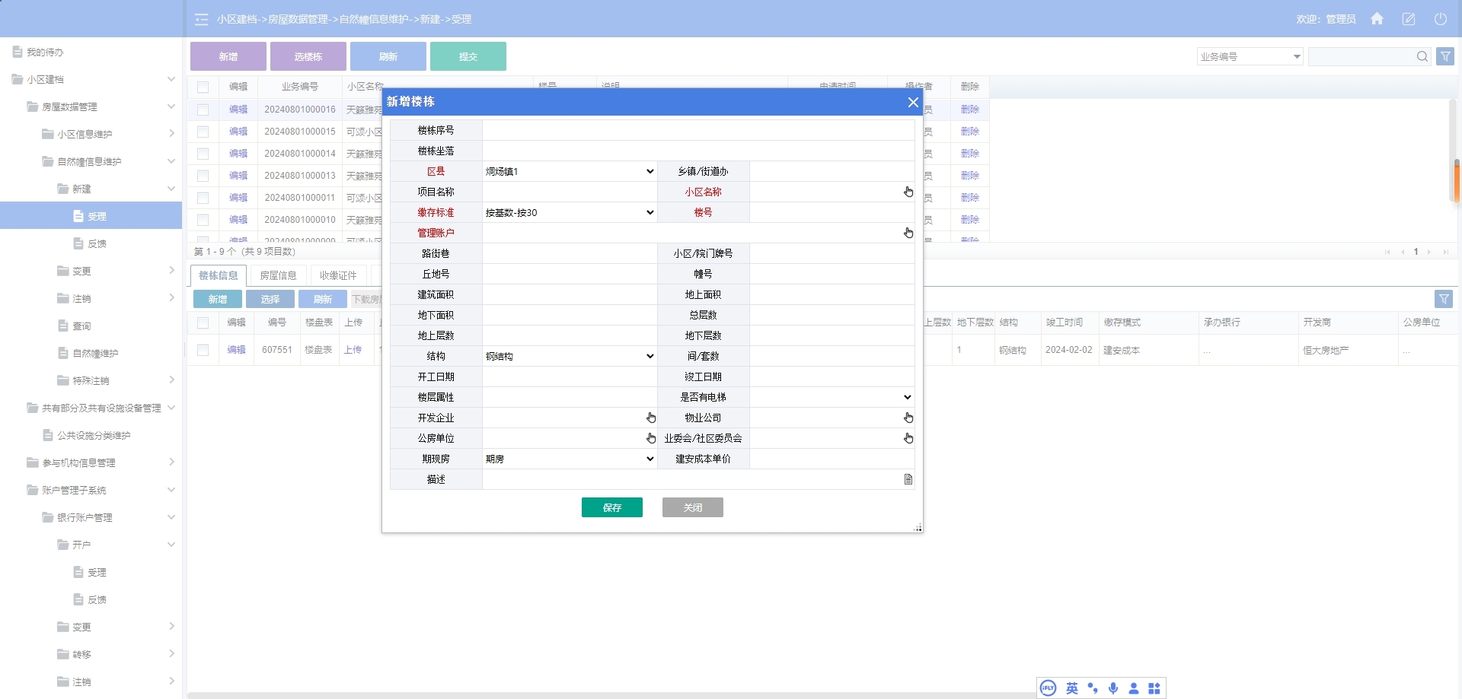Click the search text box at top right
Screen dimensions: 1462x699
pos(1361,56)
